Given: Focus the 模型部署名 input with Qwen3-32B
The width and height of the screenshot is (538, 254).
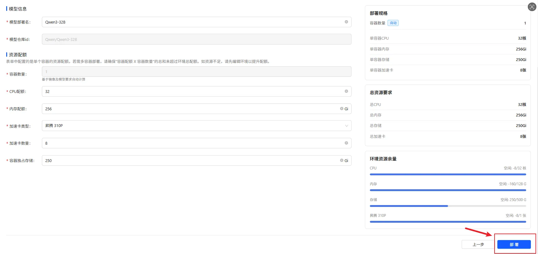Looking at the screenshot, I should coord(196,22).
